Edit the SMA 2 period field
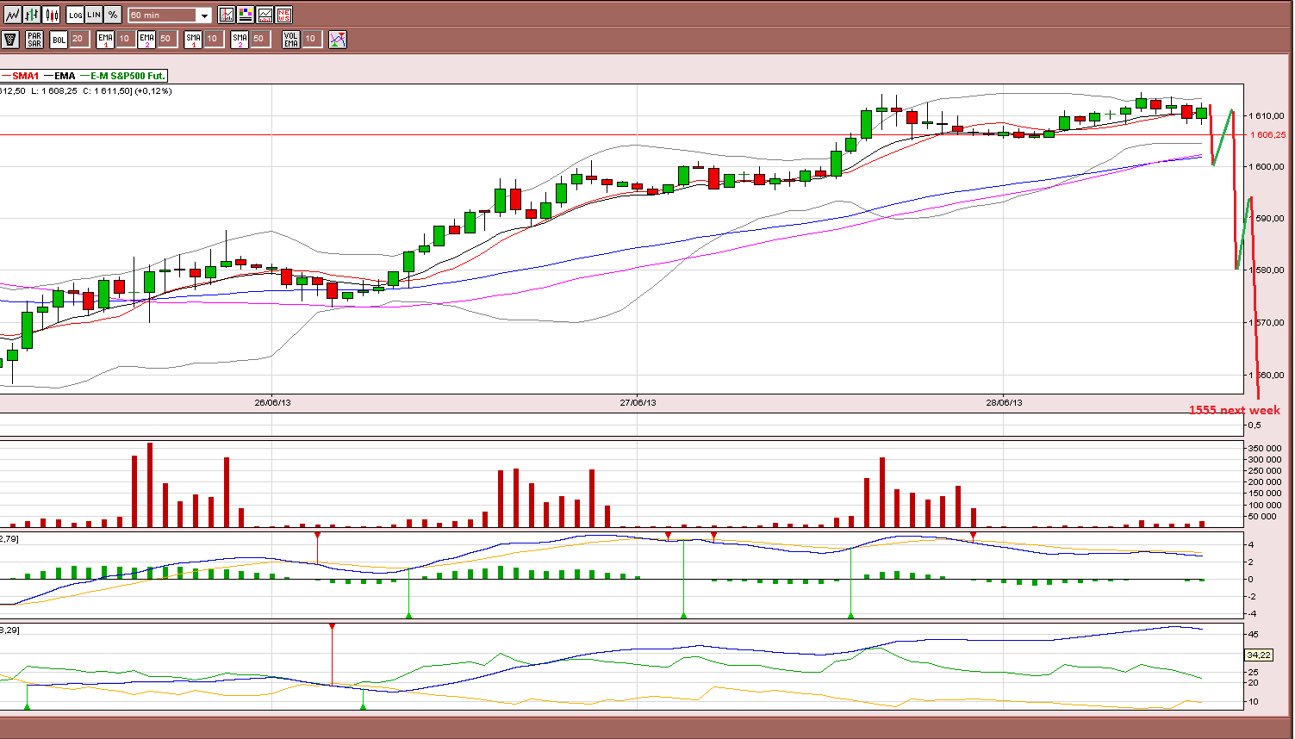The image size is (1295, 739). point(259,39)
